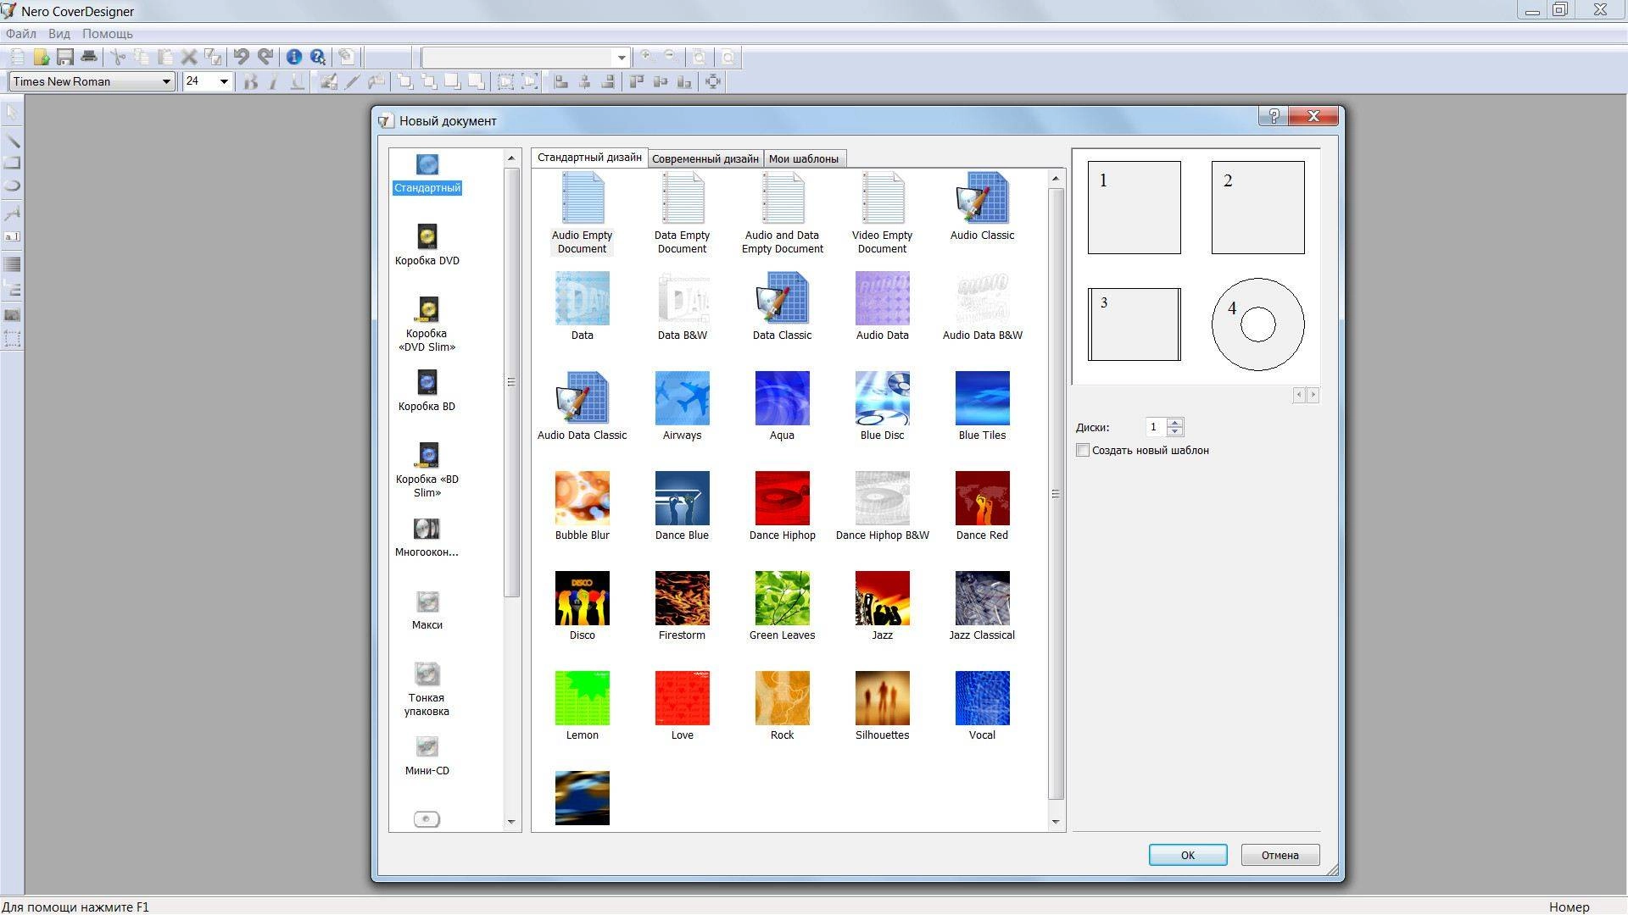
Task: Click preview pane right arrow button
Action: [1313, 395]
